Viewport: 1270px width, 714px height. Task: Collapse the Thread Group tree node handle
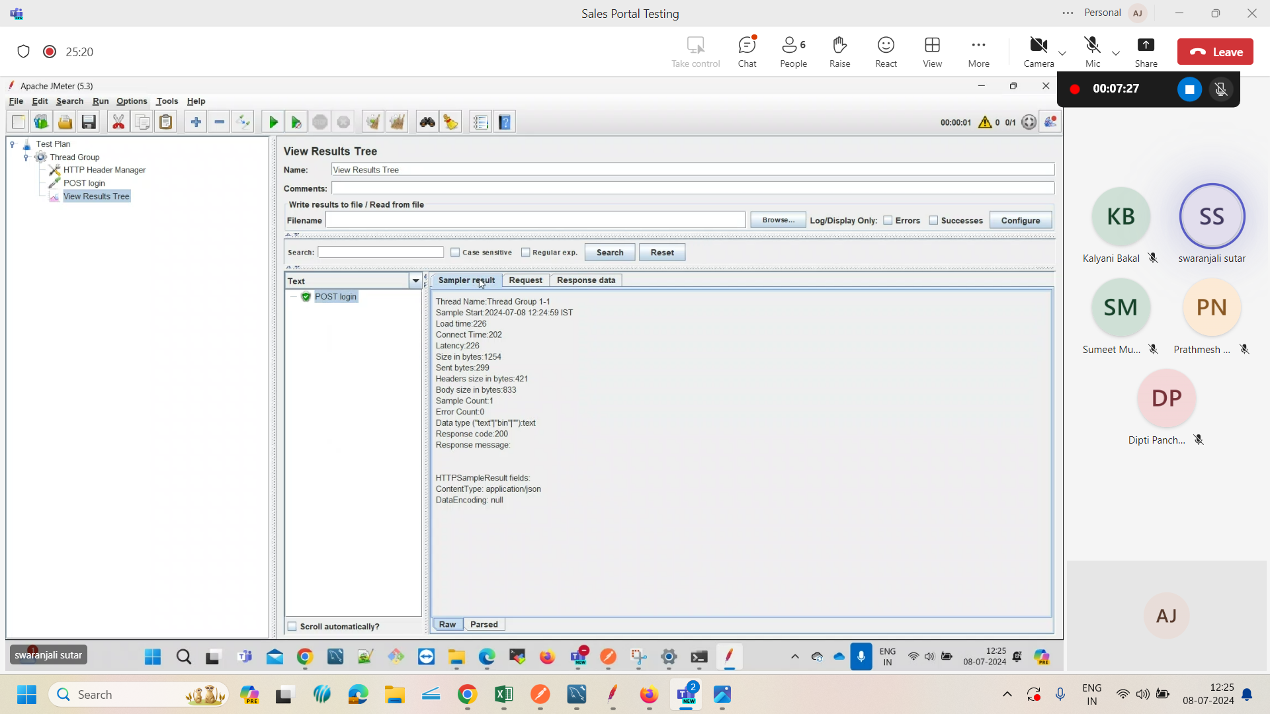coord(26,157)
